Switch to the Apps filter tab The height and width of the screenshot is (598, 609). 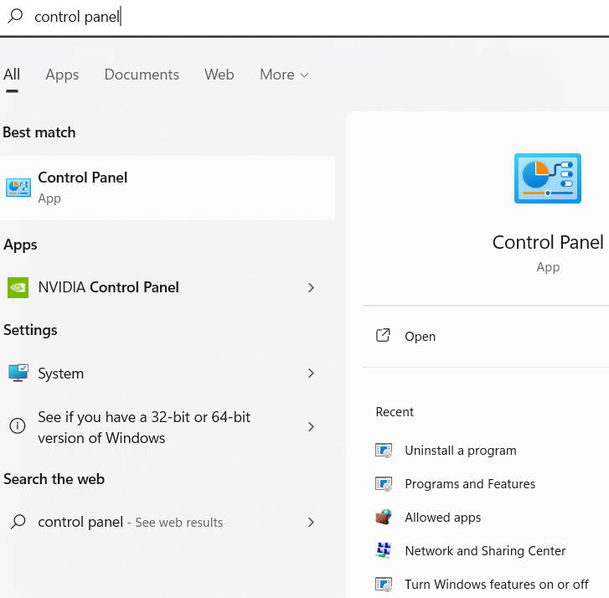click(62, 75)
